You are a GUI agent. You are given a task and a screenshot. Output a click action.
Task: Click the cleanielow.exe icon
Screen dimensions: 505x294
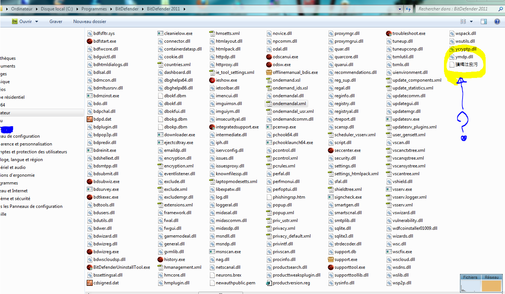pyautogui.click(x=160, y=33)
